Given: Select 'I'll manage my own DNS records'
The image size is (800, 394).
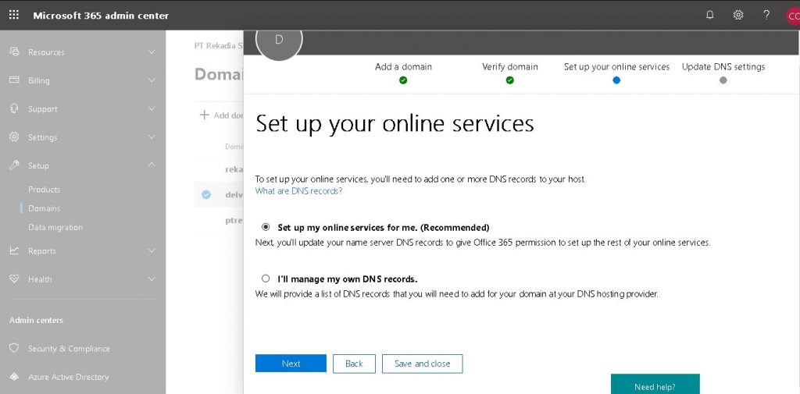Looking at the screenshot, I should 266,279.
